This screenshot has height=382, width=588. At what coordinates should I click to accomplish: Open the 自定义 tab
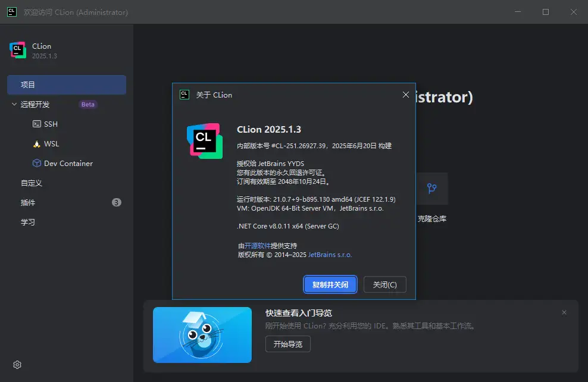[x=32, y=183]
